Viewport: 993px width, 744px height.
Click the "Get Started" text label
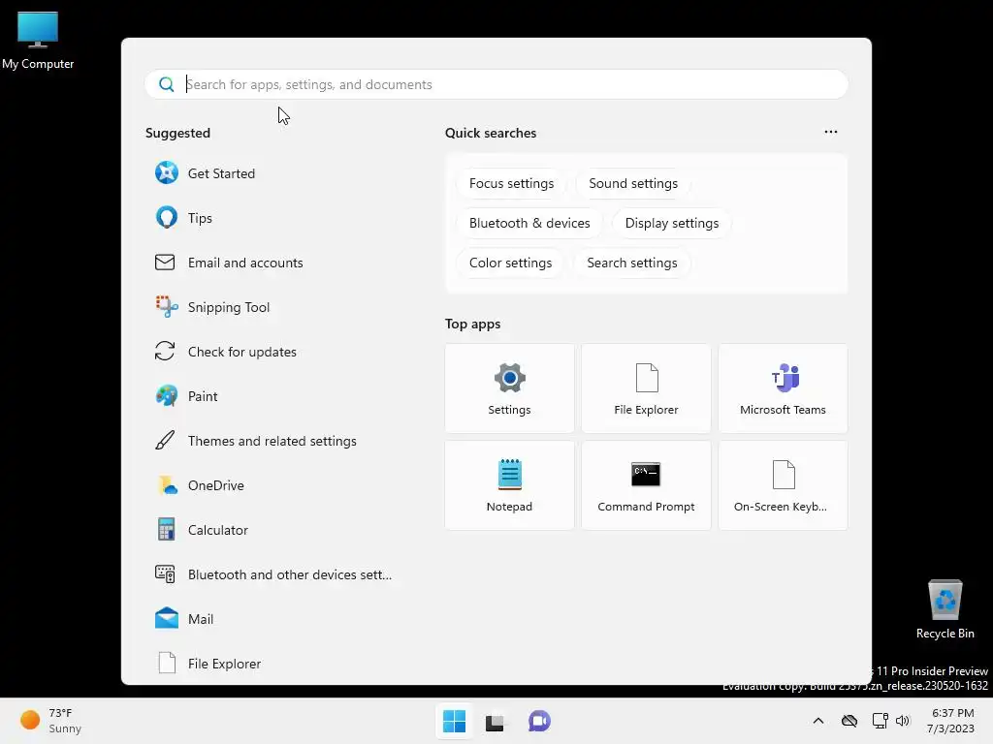pos(222,173)
